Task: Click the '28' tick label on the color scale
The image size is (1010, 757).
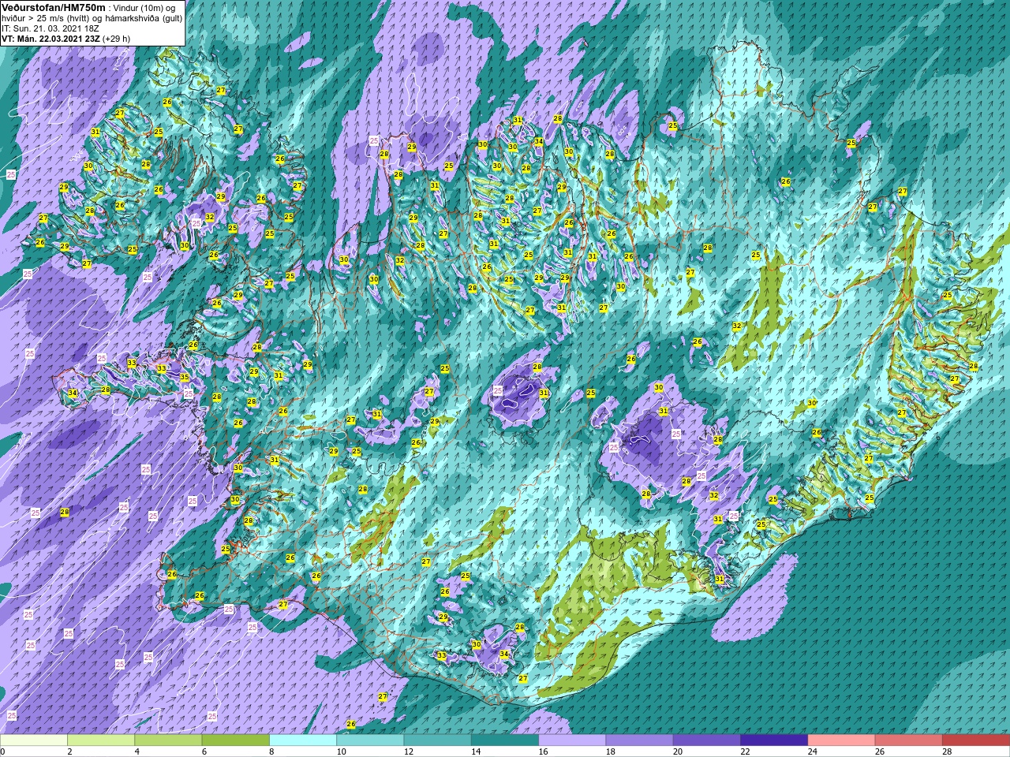Action: pos(948,751)
